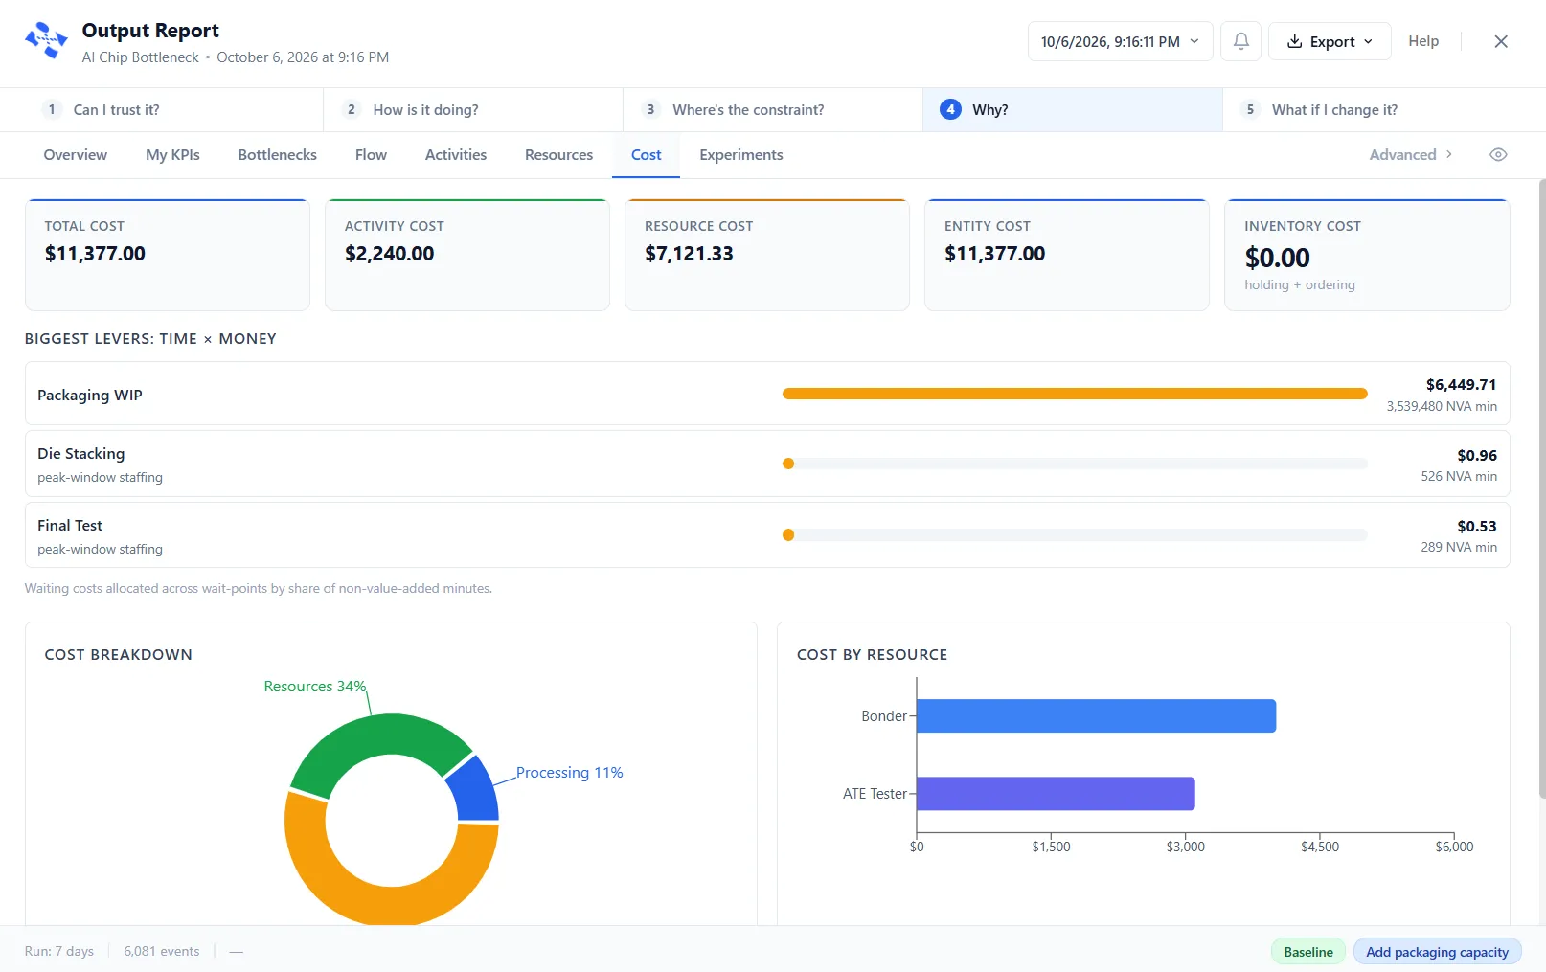Click the Entity Cost card
1546x972 pixels.
pyautogui.click(x=1067, y=255)
